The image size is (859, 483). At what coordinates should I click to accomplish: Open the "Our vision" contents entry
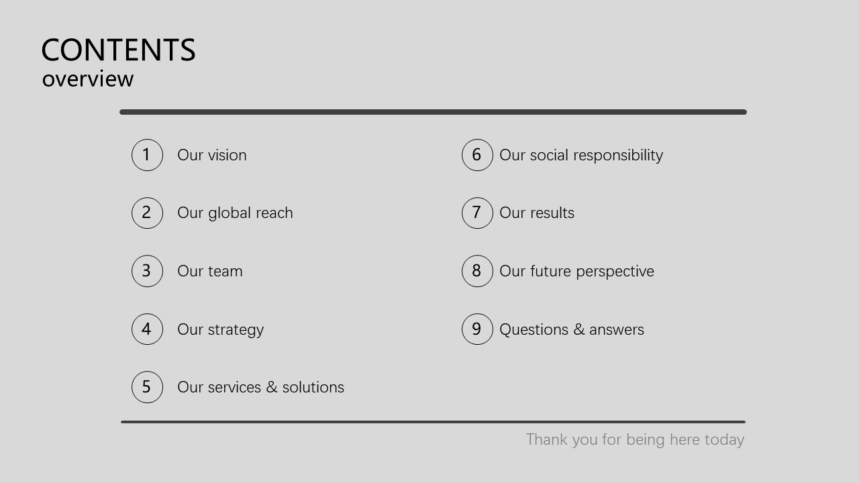tap(212, 155)
